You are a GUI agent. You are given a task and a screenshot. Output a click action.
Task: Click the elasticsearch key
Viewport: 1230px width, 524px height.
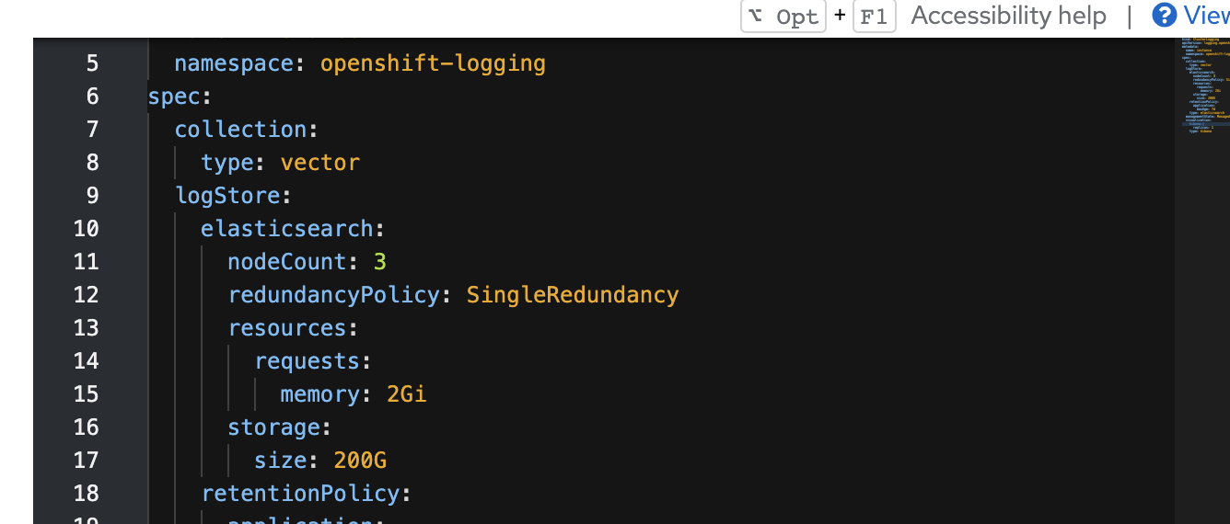(x=287, y=229)
